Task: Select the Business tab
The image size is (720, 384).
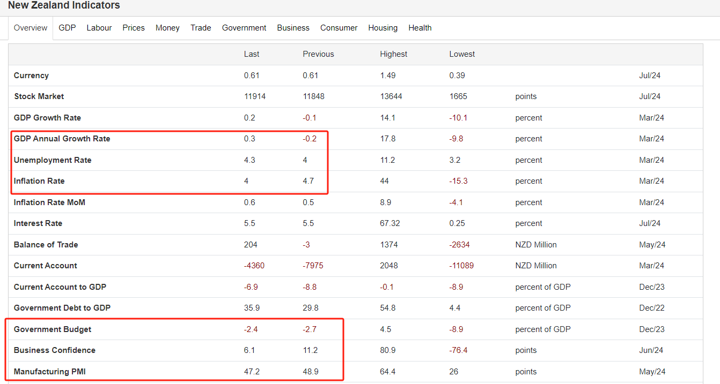Action: tap(293, 28)
